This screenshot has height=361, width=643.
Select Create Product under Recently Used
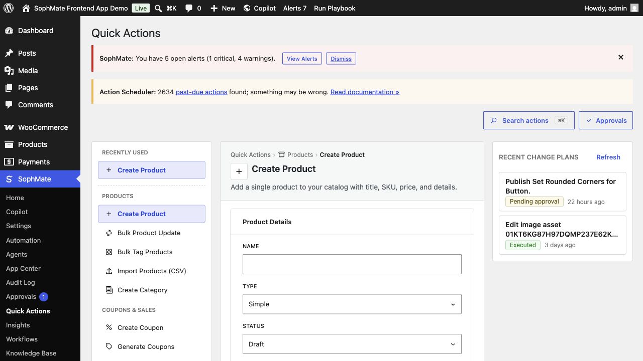152,170
